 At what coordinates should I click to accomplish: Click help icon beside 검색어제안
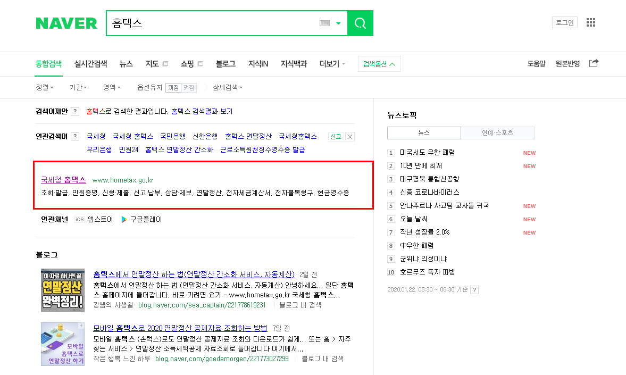coord(74,111)
